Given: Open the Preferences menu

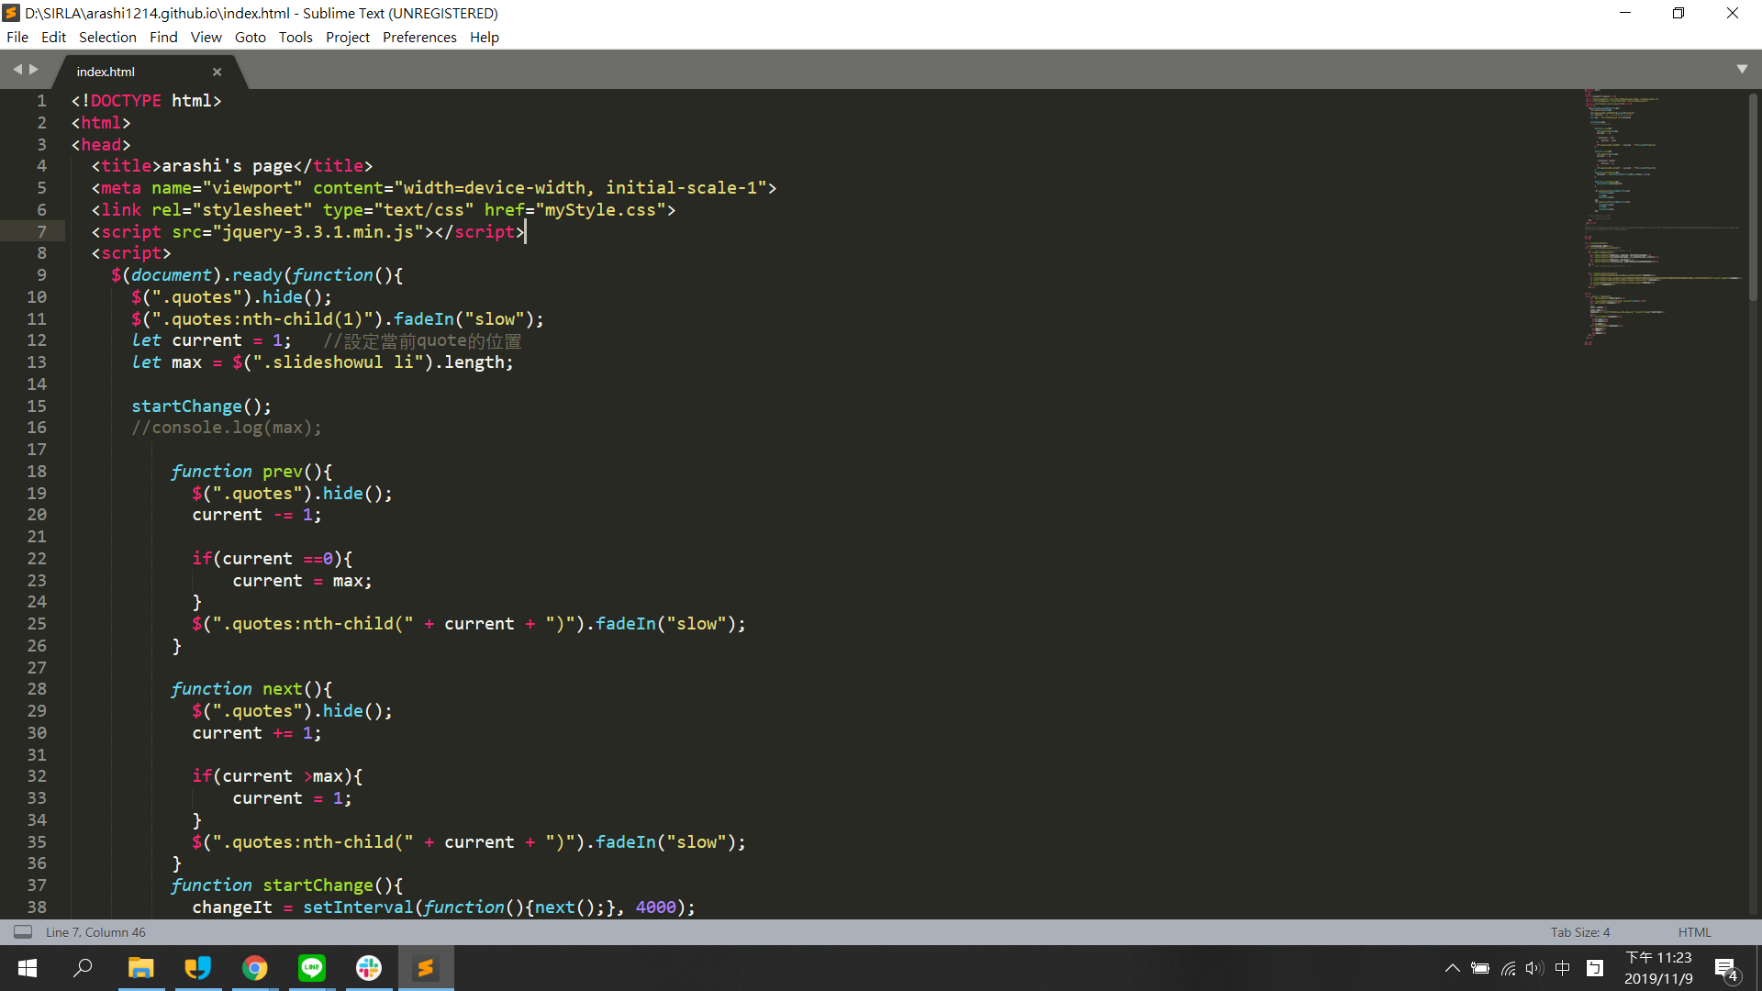Looking at the screenshot, I should [x=419, y=38].
